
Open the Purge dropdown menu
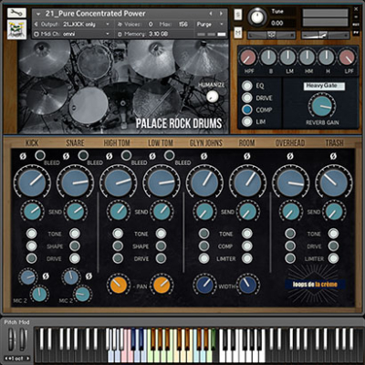pos(210,25)
